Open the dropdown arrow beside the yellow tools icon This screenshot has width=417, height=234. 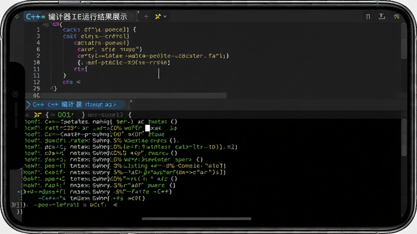pos(165,17)
